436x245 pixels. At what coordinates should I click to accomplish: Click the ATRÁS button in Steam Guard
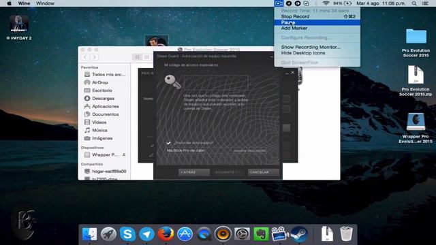click(193, 172)
